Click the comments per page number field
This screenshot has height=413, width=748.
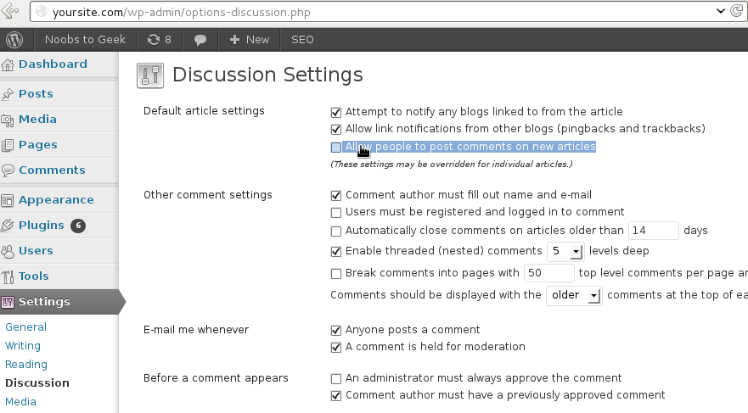click(x=548, y=273)
